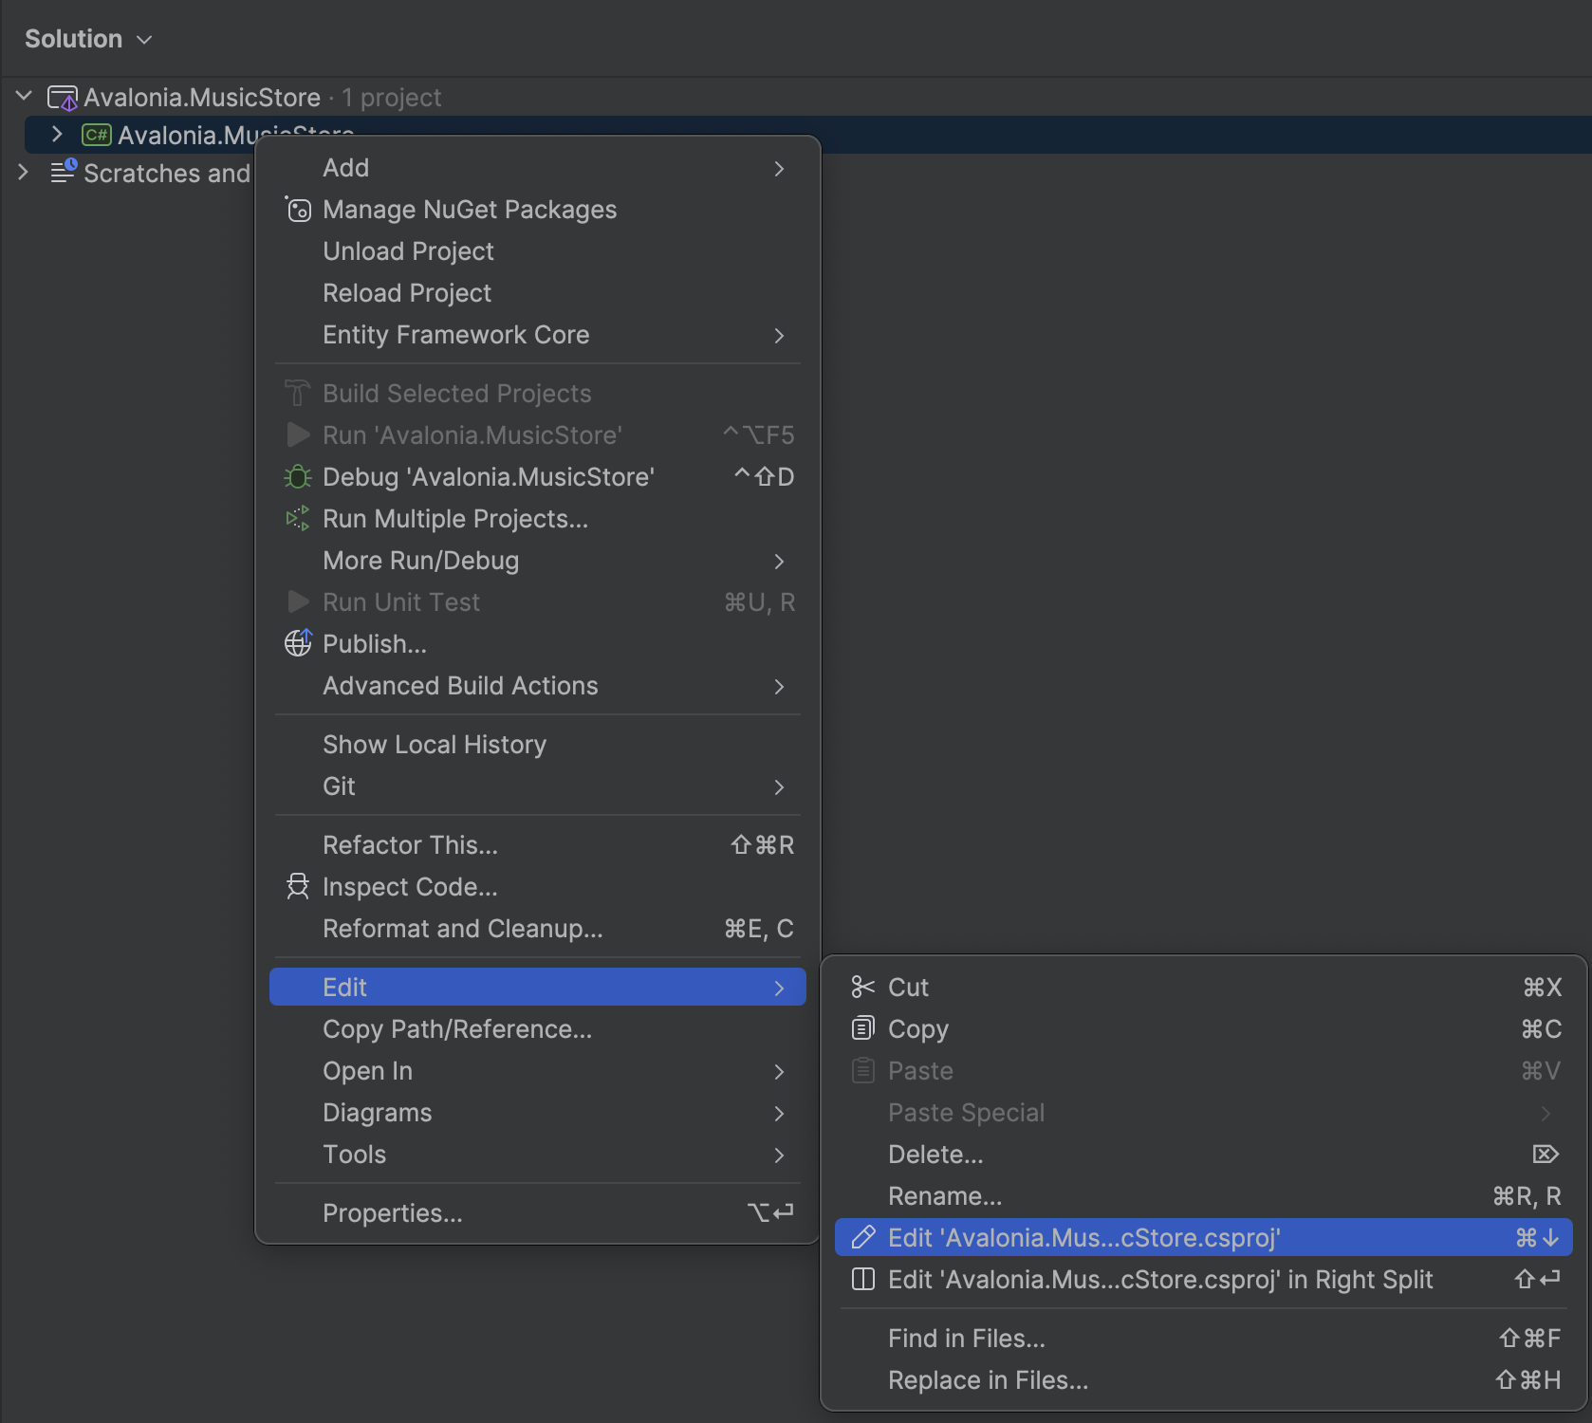Open the Open In submenu
Viewport: 1592px width, 1423px height.
pyautogui.click(x=538, y=1071)
